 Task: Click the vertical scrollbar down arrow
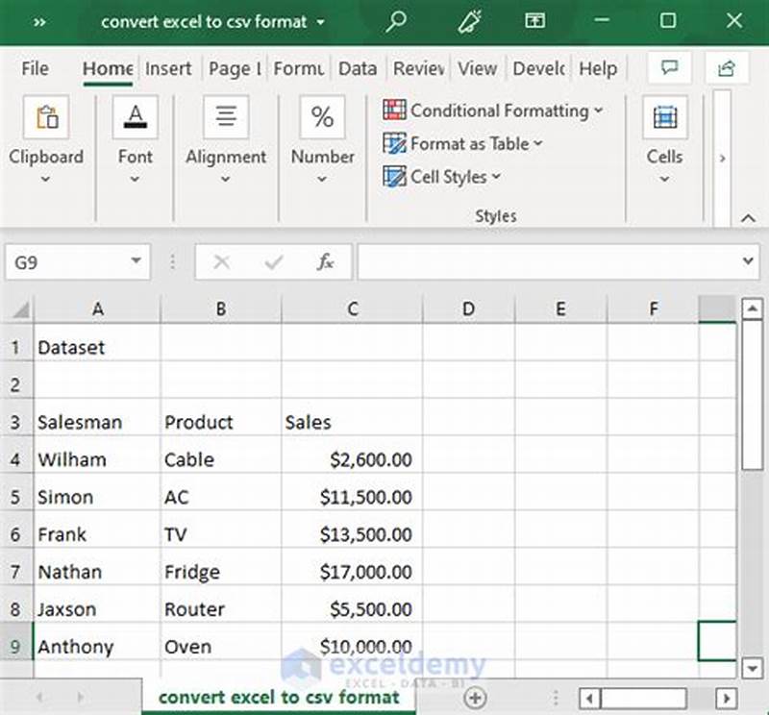[752, 667]
